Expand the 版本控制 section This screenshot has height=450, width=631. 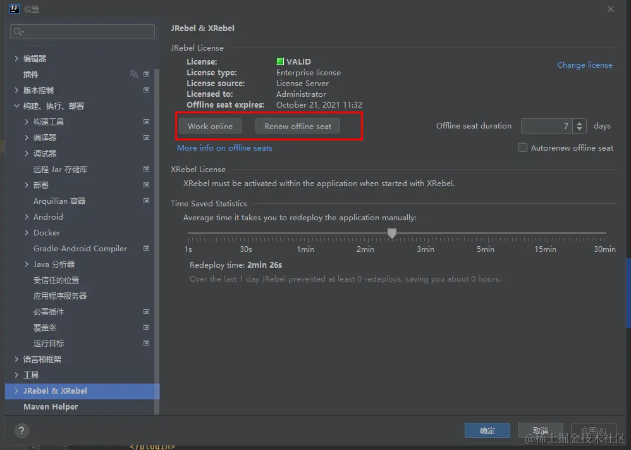pyautogui.click(x=16, y=90)
